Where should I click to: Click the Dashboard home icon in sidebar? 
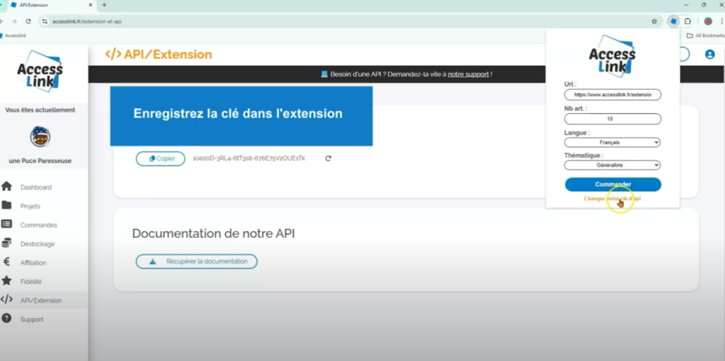pos(6,187)
